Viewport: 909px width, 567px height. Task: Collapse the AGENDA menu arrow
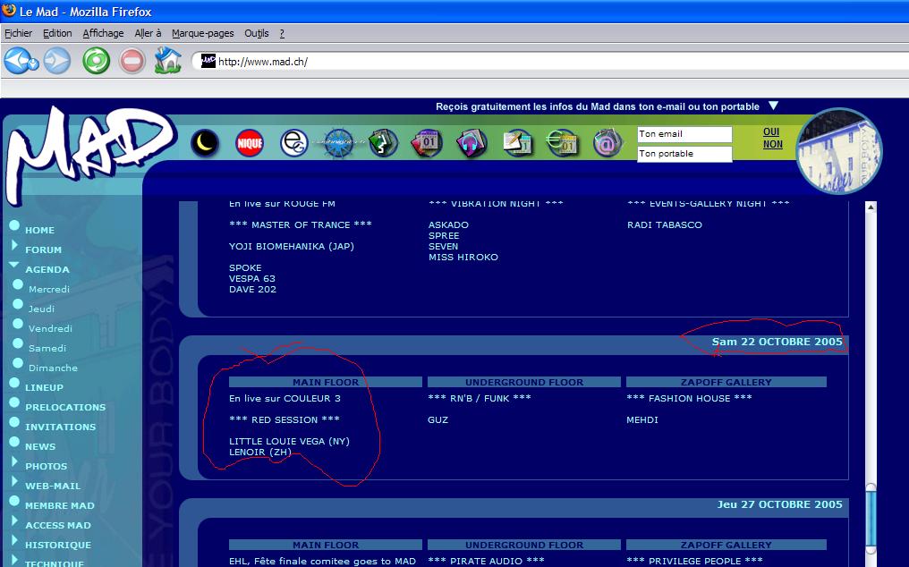(x=14, y=266)
